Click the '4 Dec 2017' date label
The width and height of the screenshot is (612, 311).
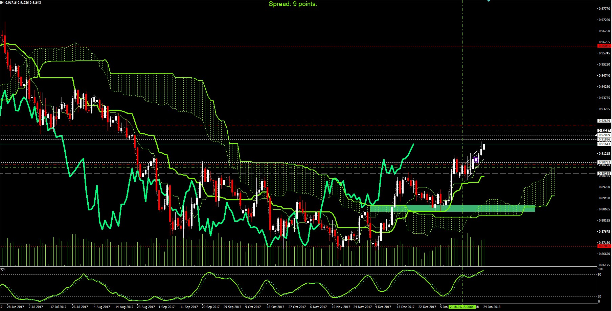pos(383,307)
